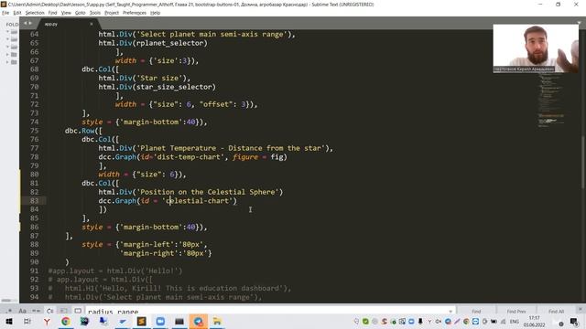This screenshot has height=329, width=586.
Task: Open the Selection menu
Action: (35, 13)
